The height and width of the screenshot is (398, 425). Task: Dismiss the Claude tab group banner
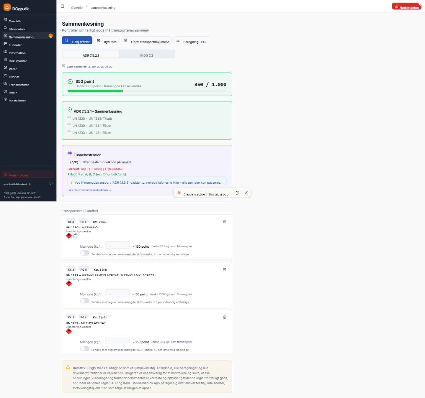[x=246, y=193]
